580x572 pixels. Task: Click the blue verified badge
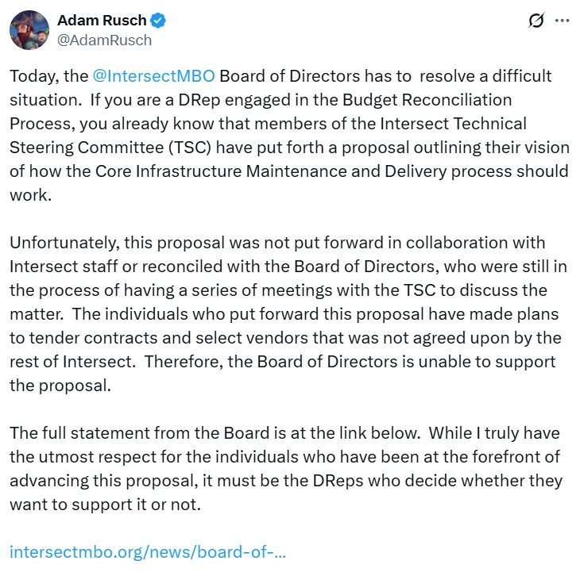point(157,21)
